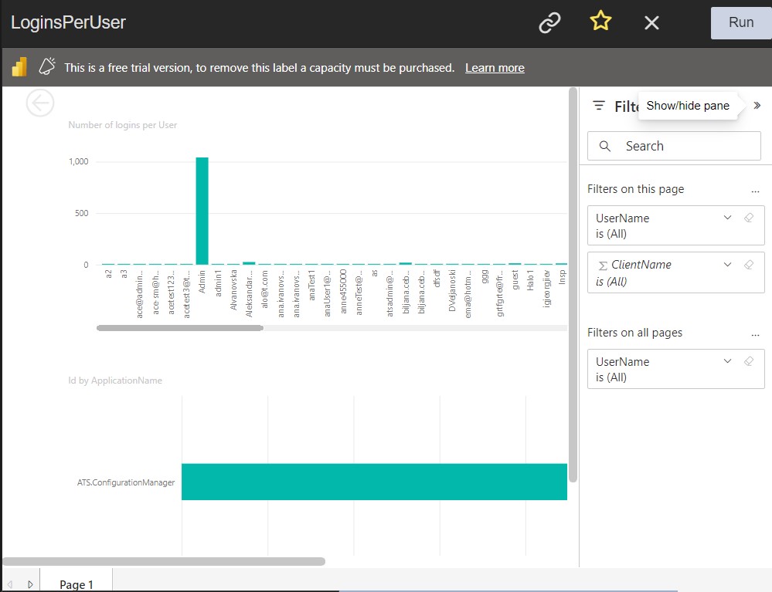Image resolution: width=772 pixels, height=592 pixels.
Task: Click the back arrow circle icon
Action: (x=40, y=103)
